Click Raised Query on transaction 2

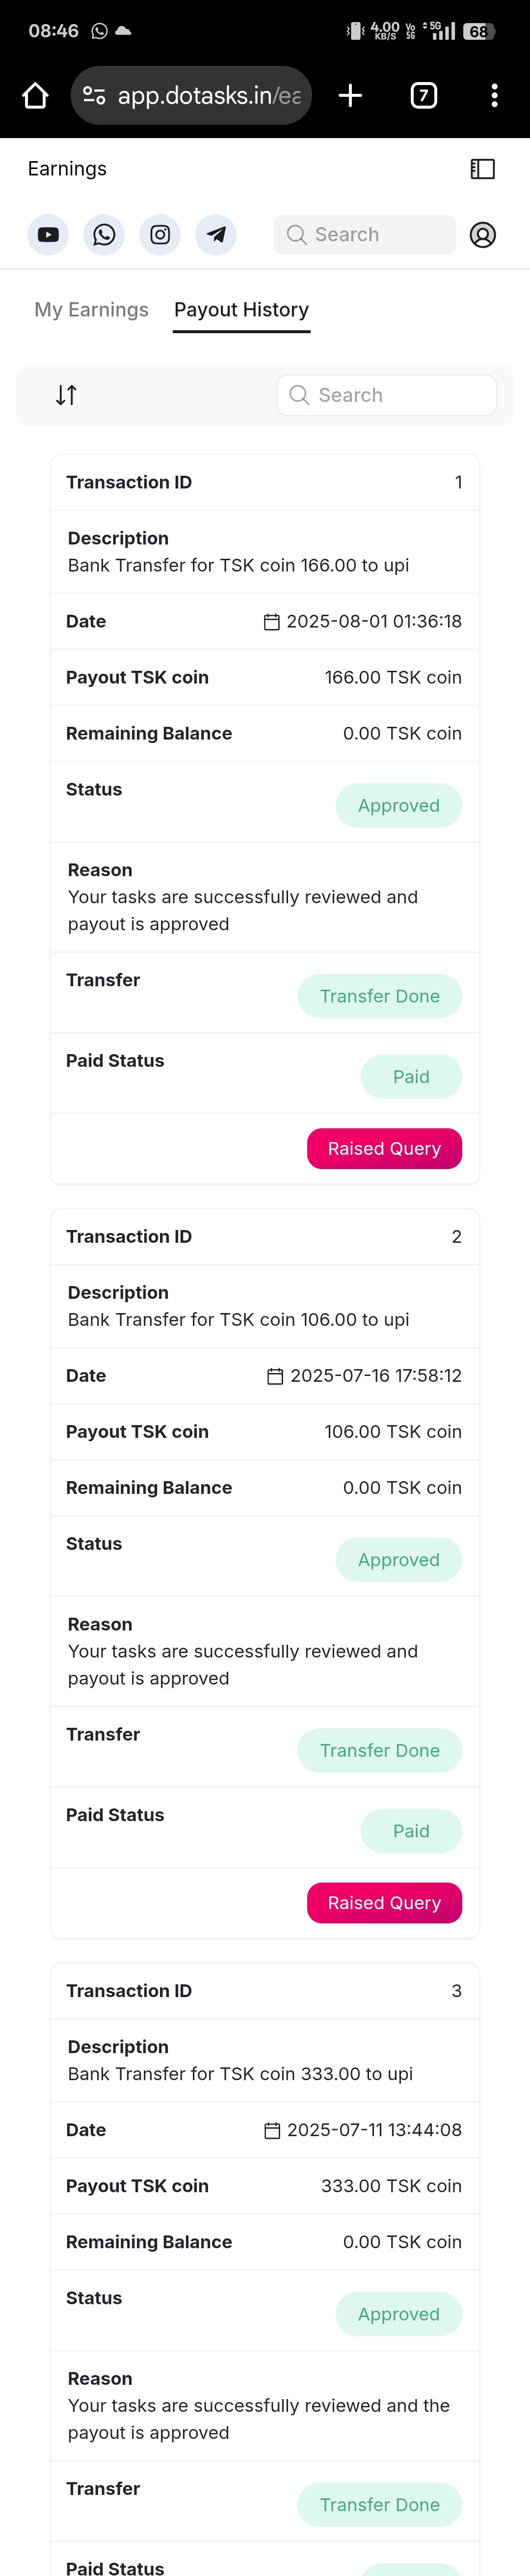384,1902
